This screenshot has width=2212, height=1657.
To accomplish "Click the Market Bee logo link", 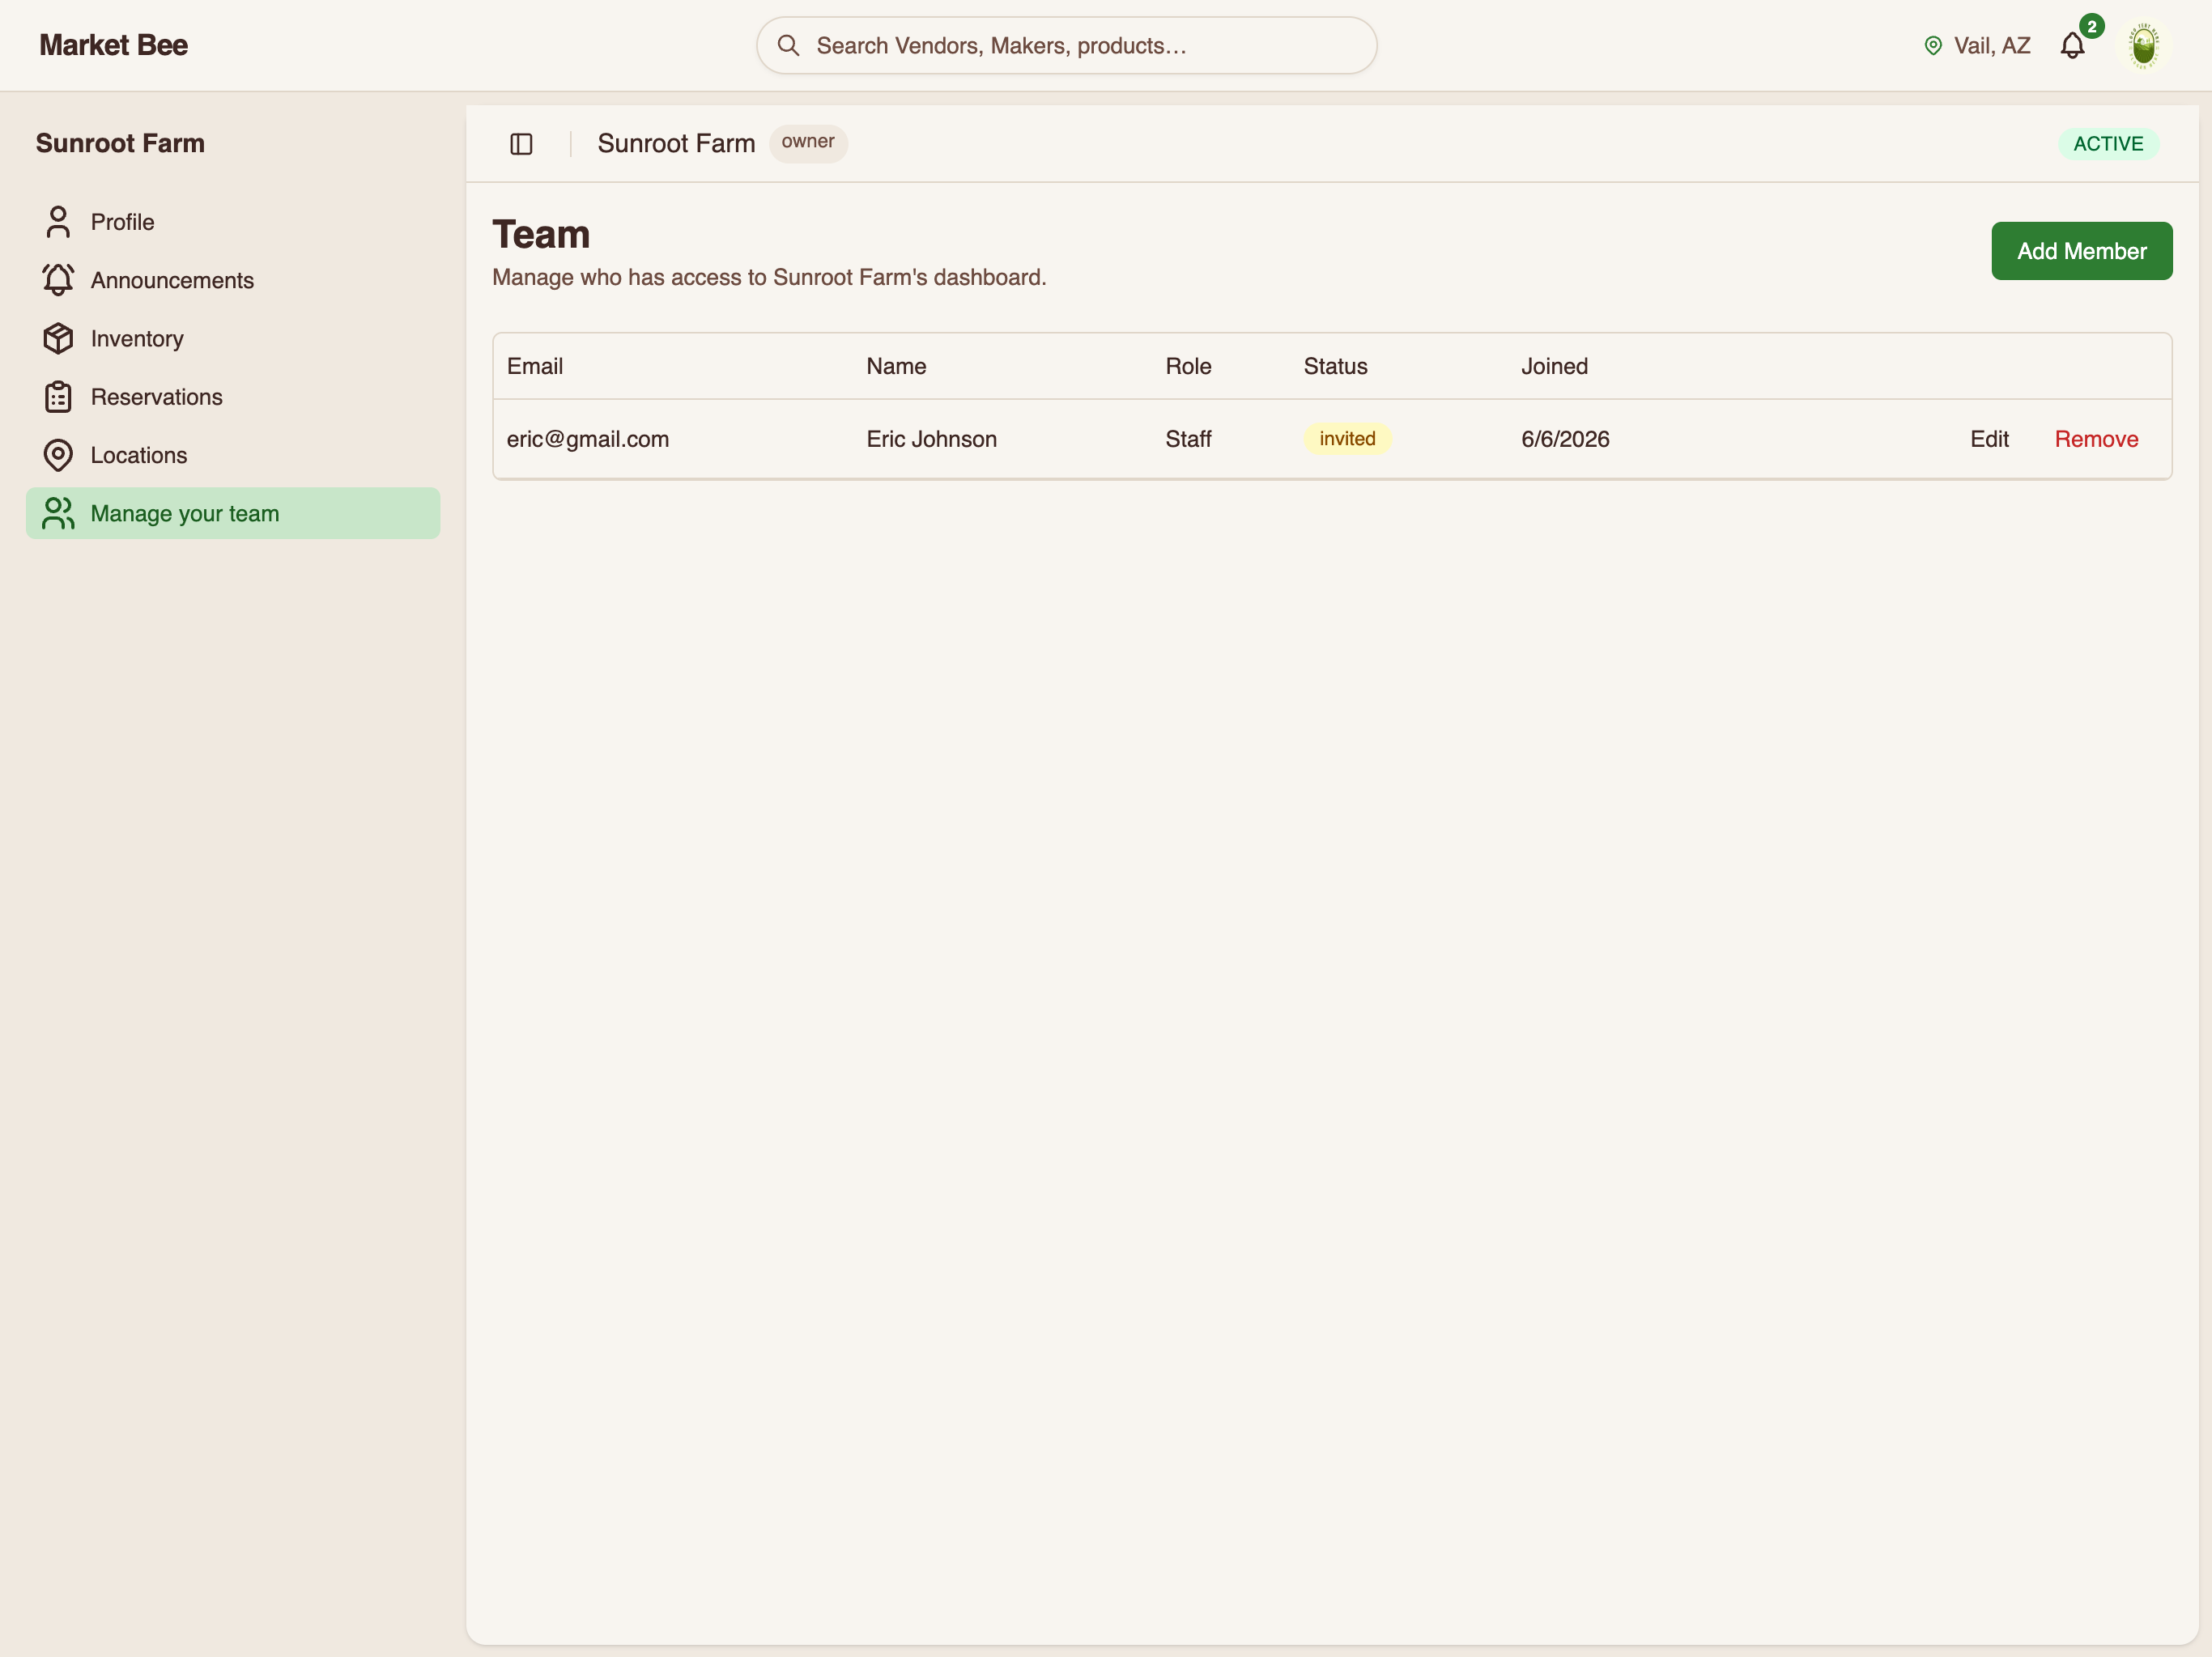I will click(113, 45).
